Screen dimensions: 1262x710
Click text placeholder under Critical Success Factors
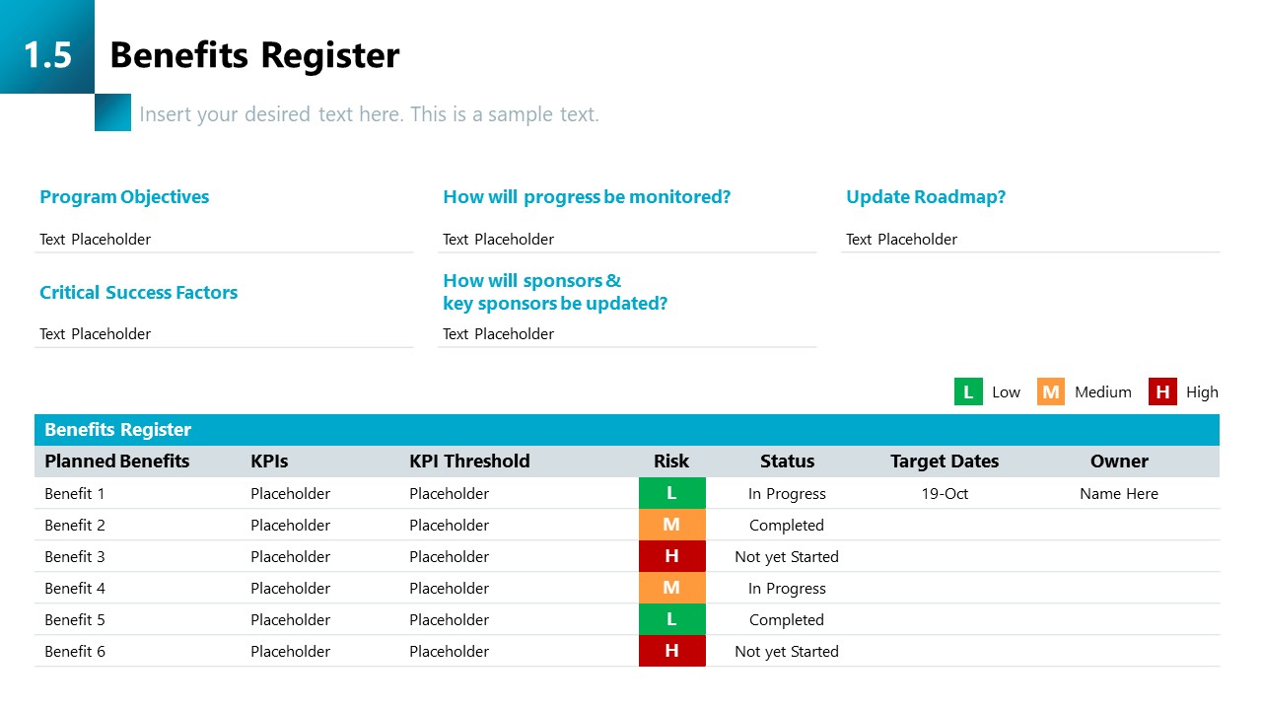click(x=96, y=334)
